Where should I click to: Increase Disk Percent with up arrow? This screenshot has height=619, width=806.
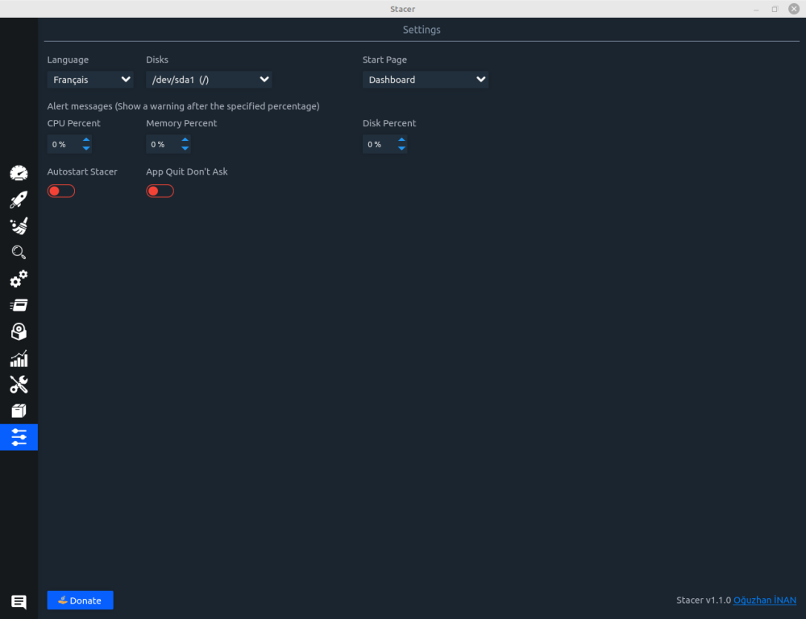tap(401, 139)
